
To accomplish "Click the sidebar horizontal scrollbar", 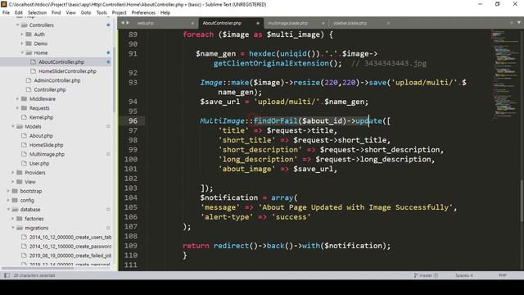I will click(x=38, y=268).
